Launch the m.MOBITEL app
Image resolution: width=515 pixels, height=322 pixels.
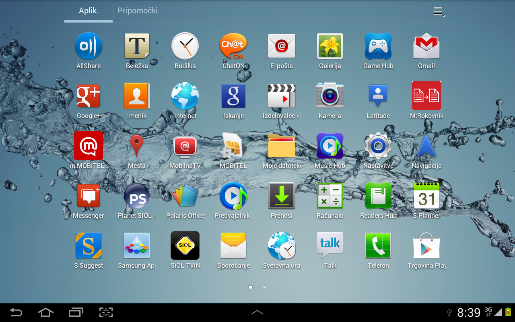[x=89, y=146]
